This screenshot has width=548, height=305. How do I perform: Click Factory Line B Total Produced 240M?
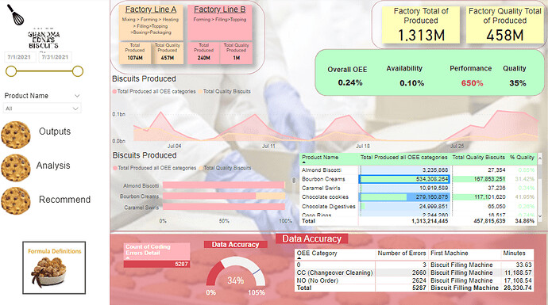[x=204, y=53]
